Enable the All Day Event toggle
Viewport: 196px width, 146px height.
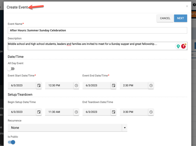pyautogui.click(x=11, y=69)
